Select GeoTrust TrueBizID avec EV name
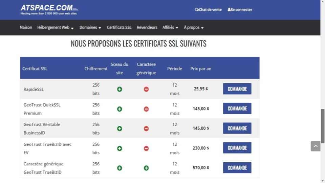 47,148
